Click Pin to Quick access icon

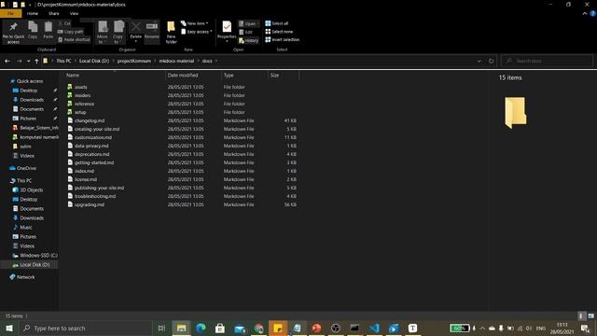pos(13,27)
